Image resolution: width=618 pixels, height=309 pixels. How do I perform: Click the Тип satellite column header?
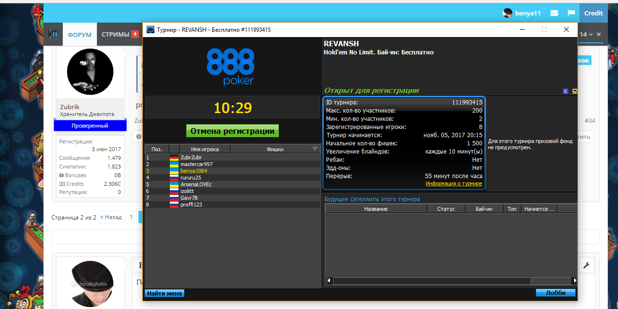coord(512,209)
